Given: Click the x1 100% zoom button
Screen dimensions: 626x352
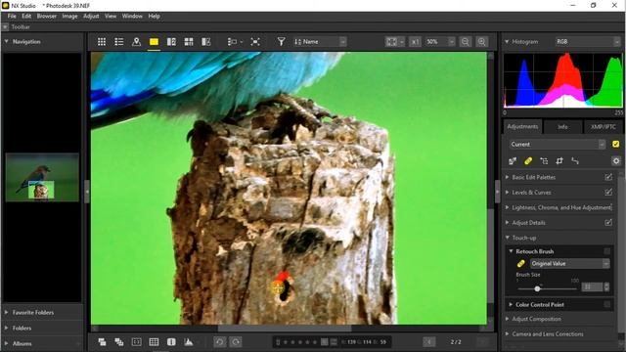Looking at the screenshot, I should tap(415, 41).
